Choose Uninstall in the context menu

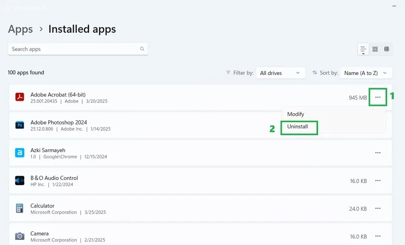point(298,126)
